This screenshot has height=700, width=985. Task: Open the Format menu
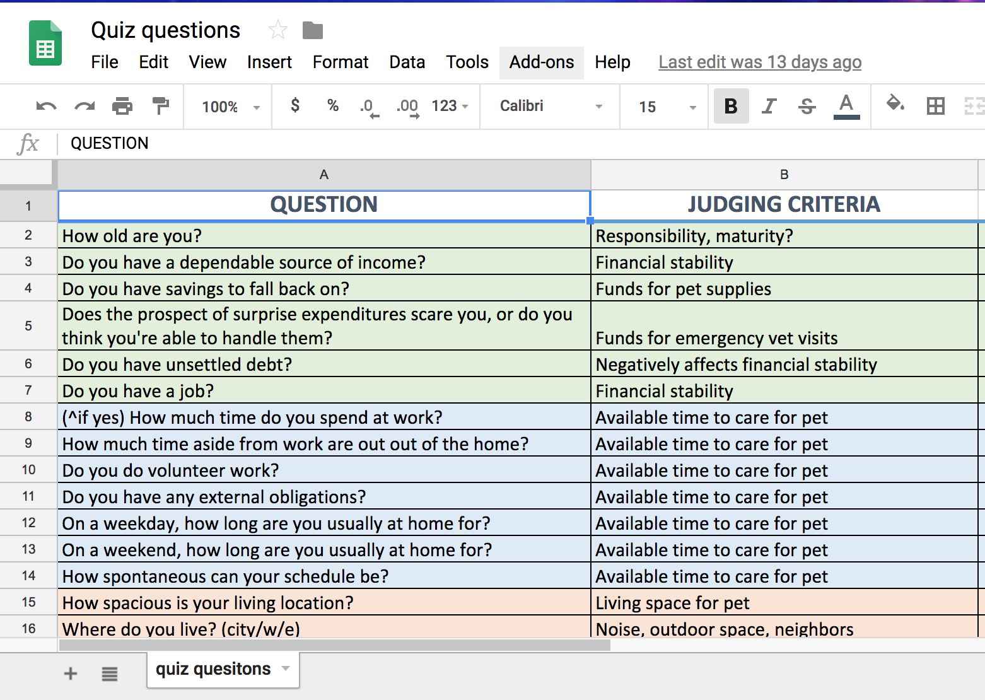pyautogui.click(x=341, y=62)
